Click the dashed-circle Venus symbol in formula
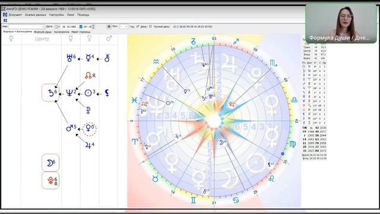Image resolution: width=380 pixels, height=214 pixels. 90,128
